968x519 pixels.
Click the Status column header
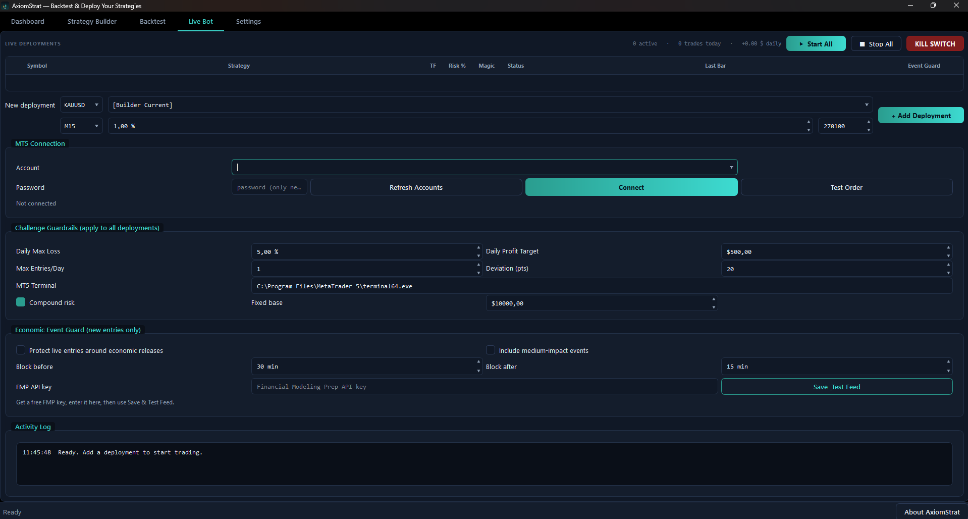coord(515,66)
